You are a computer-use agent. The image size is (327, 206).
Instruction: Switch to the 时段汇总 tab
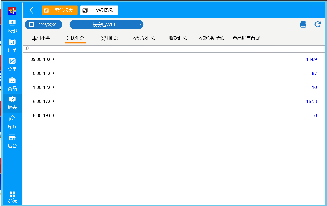(76, 38)
